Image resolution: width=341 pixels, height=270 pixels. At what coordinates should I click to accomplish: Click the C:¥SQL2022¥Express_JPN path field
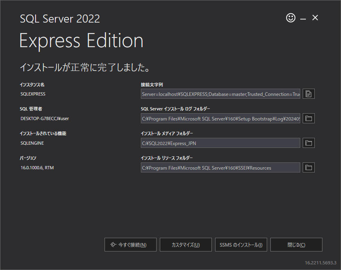click(x=220, y=143)
